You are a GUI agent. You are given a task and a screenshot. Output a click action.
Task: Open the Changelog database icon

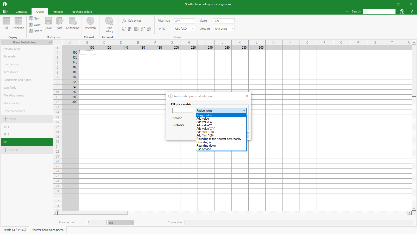pos(72,21)
